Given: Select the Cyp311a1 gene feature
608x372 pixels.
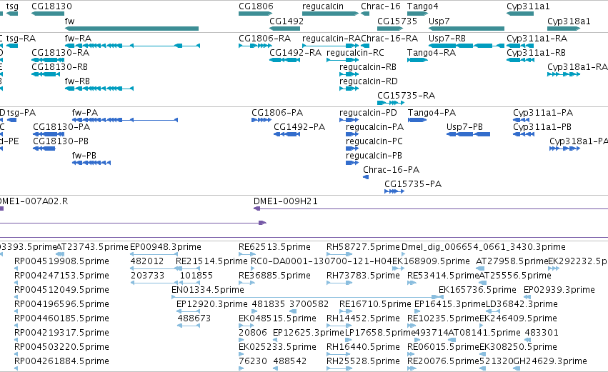Looking at the screenshot, I should [x=520, y=14].
